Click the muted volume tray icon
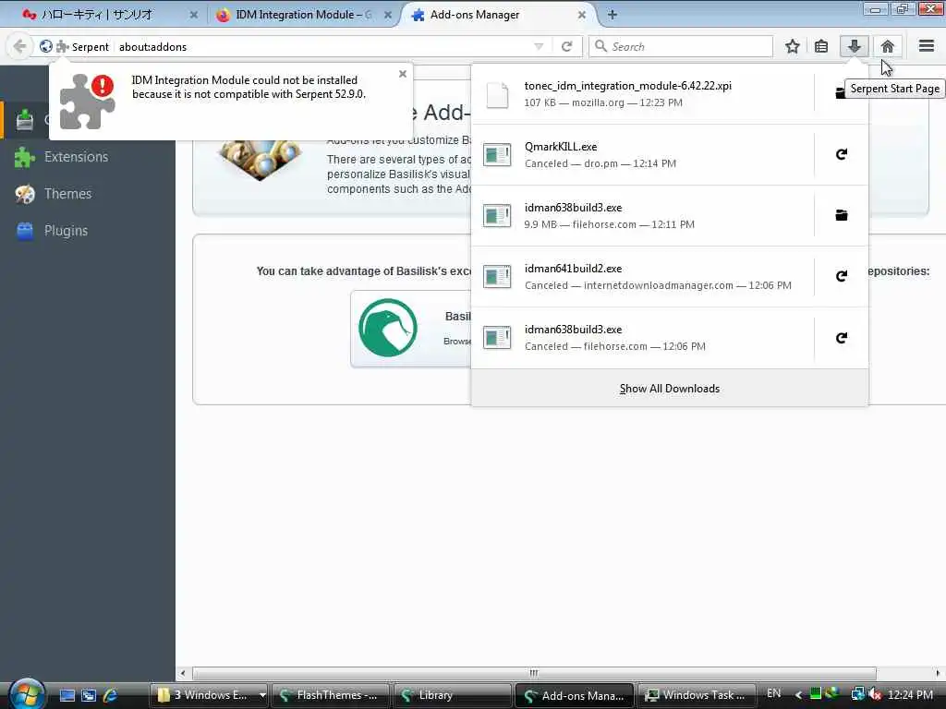Image resolution: width=946 pixels, height=709 pixels. pyautogui.click(x=874, y=694)
